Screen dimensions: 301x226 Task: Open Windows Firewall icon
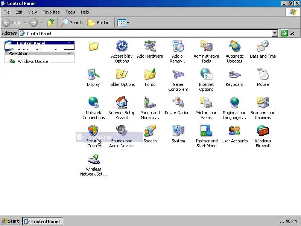click(x=263, y=131)
